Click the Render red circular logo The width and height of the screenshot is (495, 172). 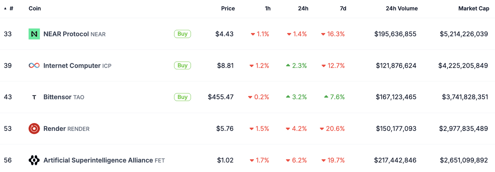[34, 129]
